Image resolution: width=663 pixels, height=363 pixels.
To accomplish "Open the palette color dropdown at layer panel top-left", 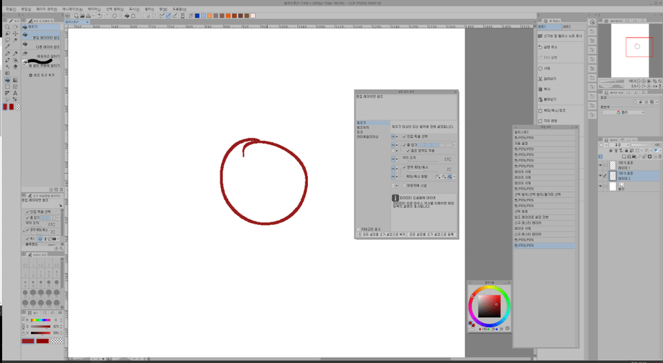I will click(x=603, y=145).
